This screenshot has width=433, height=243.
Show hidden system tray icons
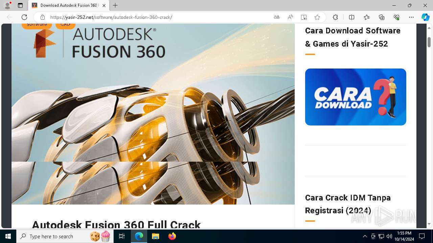pyautogui.click(x=365, y=236)
